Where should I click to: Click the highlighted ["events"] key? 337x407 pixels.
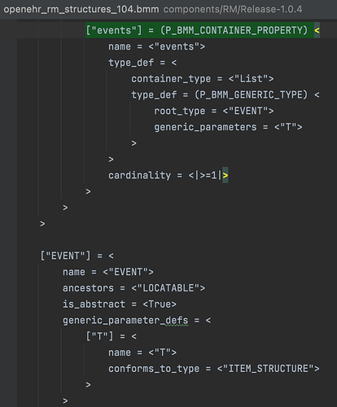click(x=114, y=30)
